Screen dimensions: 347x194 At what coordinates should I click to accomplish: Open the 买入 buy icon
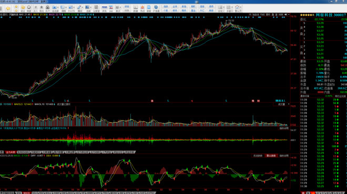pos(35,8)
